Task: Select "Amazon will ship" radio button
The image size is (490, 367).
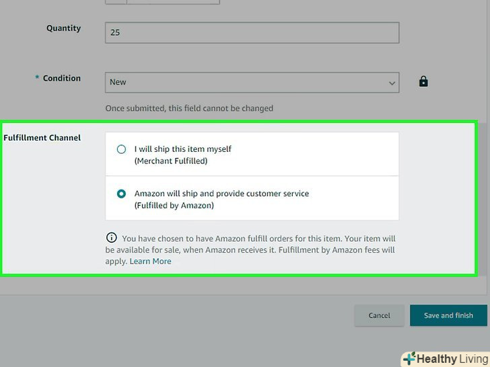Action: (x=121, y=194)
